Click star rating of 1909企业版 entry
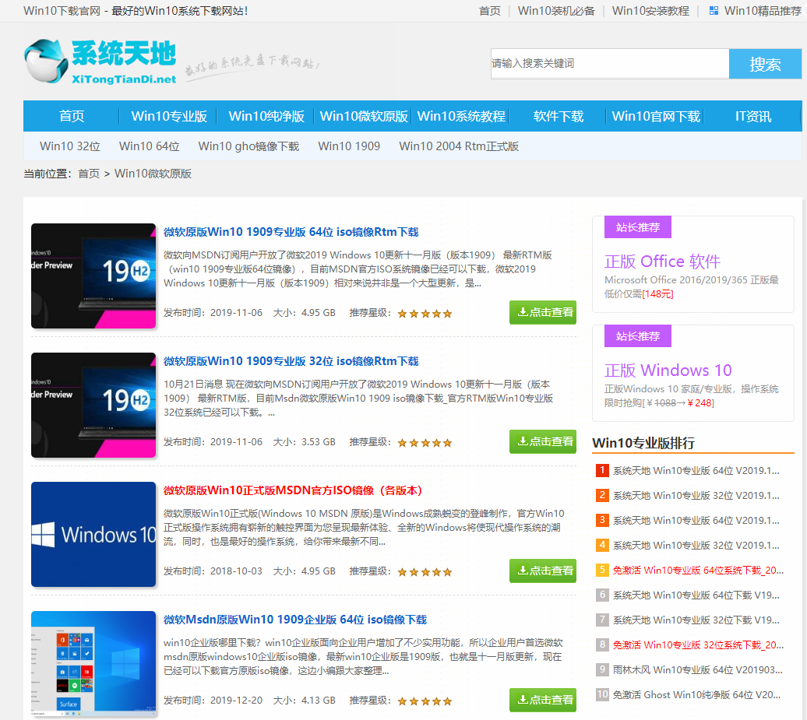The width and height of the screenshot is (807, 720). click(425, 701)
